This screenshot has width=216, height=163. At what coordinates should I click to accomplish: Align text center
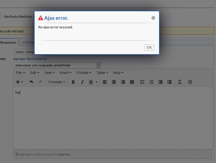[x=114, y=82]
